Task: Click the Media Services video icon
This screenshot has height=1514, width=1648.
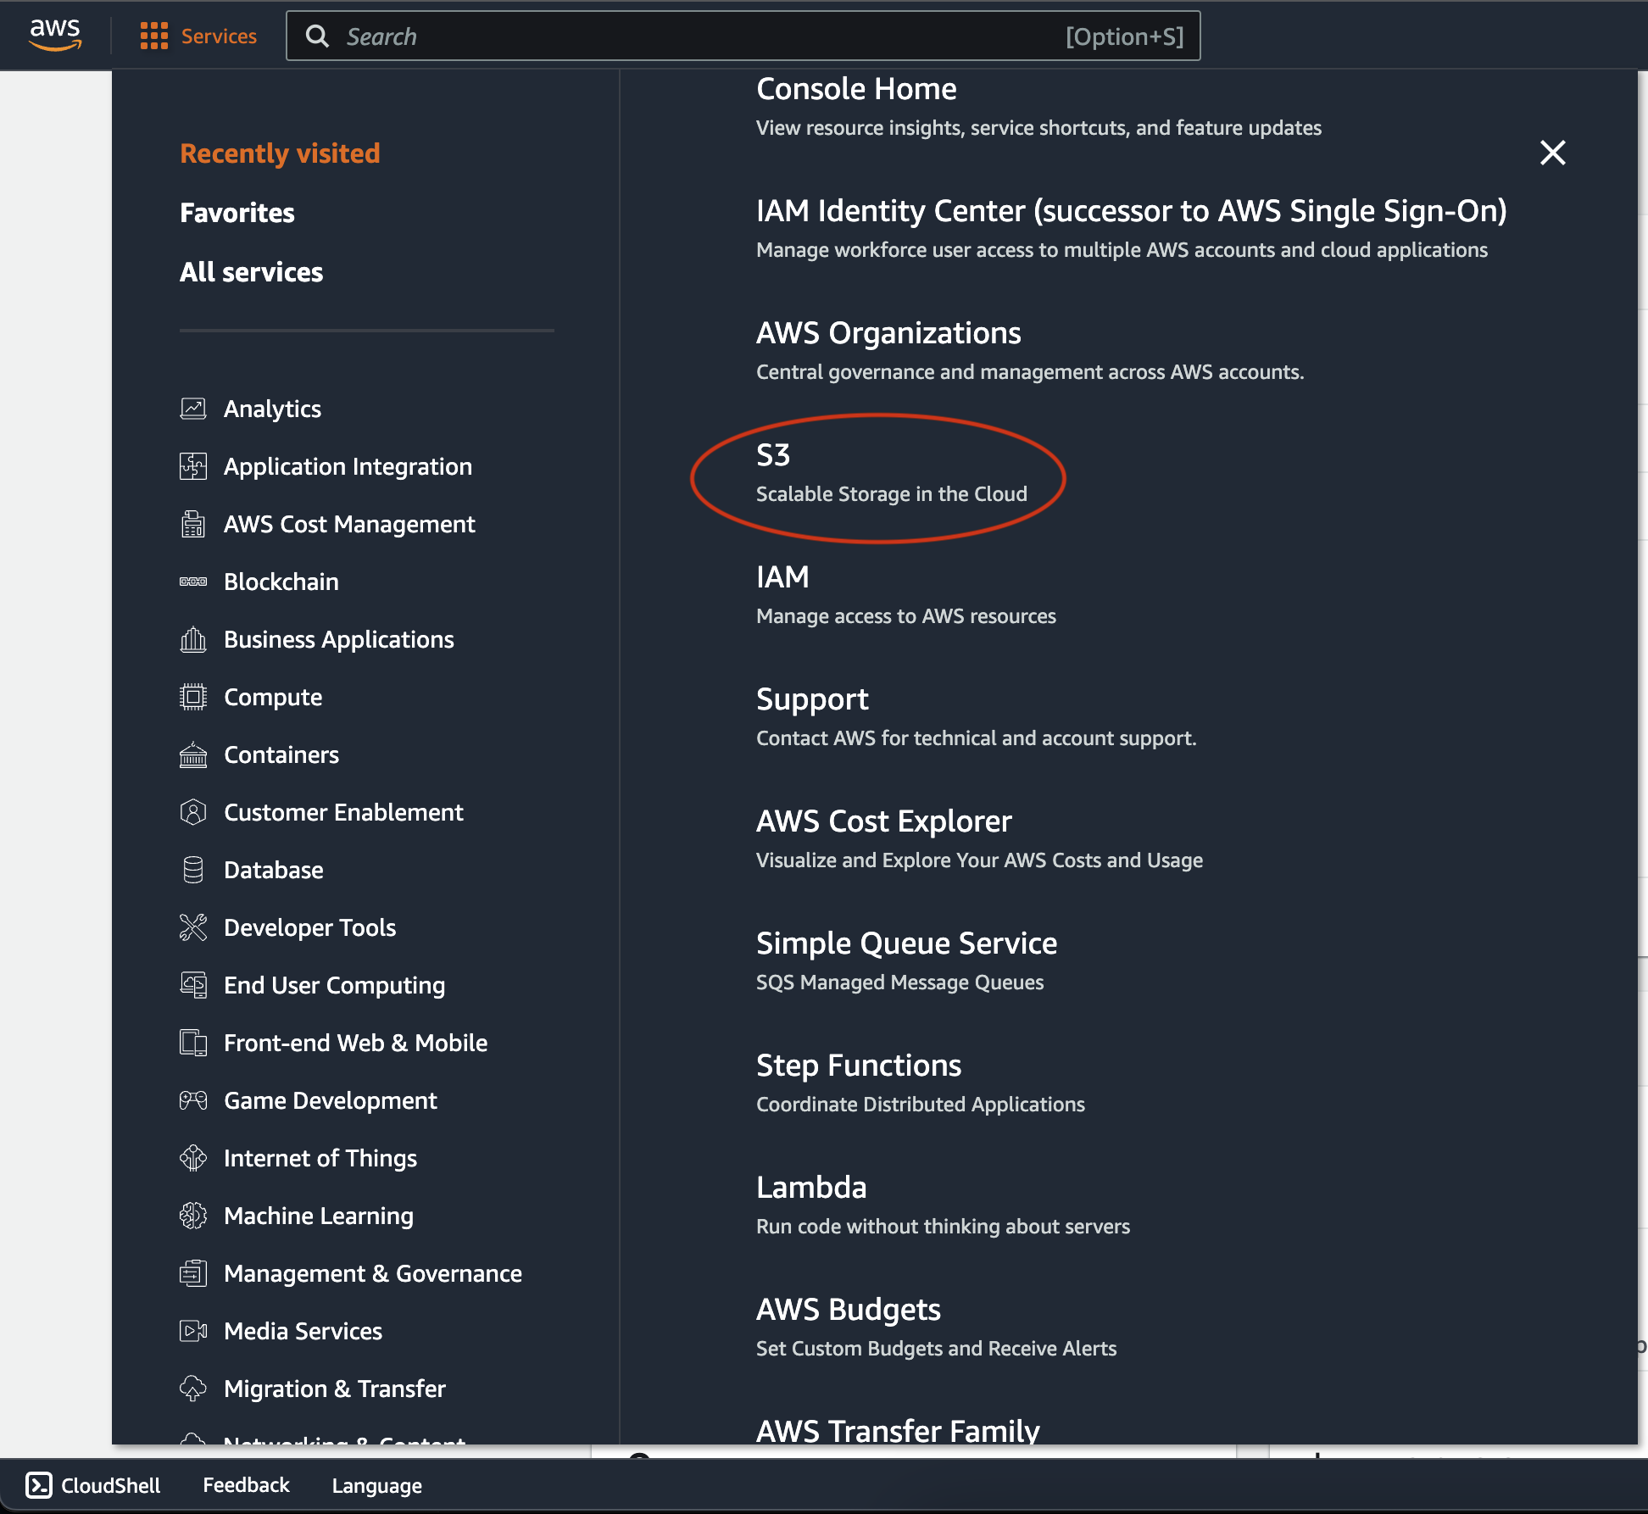Action: click(193, 1331)
